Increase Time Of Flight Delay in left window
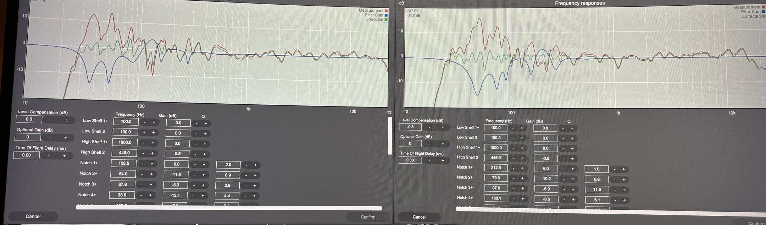Viewport: 766px width, 225px height. coord(65,156)
